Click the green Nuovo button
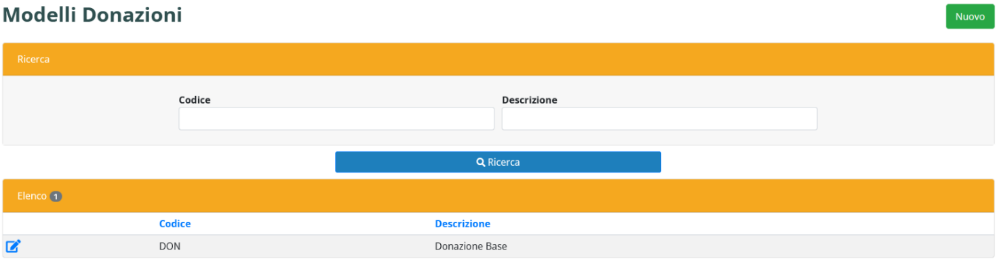This screenshot has width=999, height=261. (970, 17)
